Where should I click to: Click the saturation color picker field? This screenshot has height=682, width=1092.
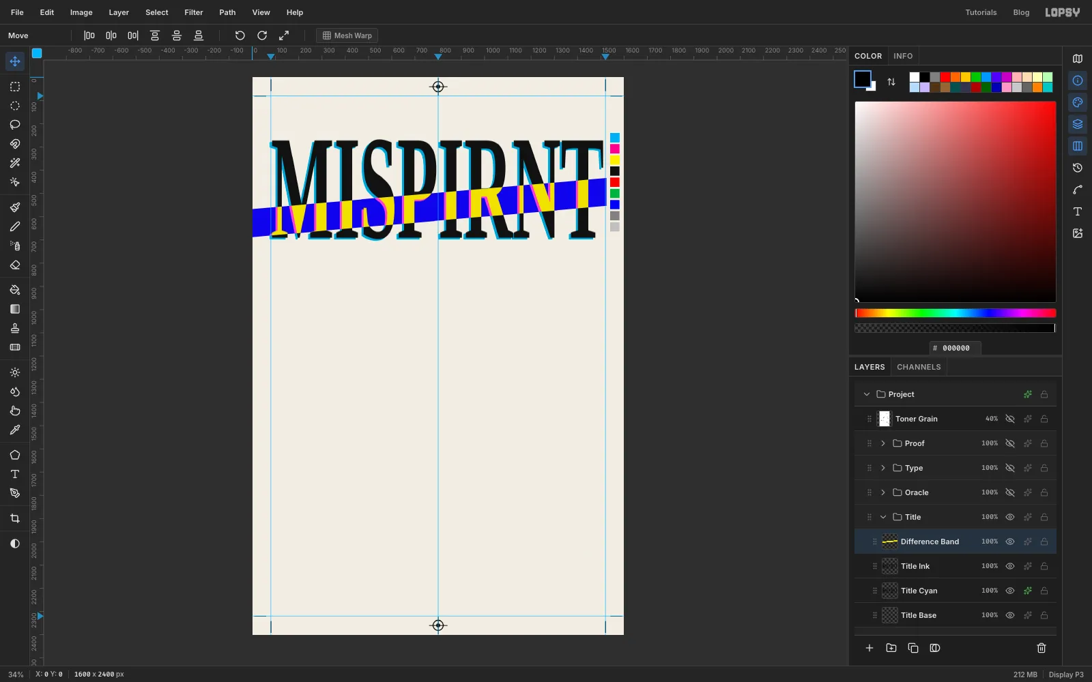tap(955, 202)
